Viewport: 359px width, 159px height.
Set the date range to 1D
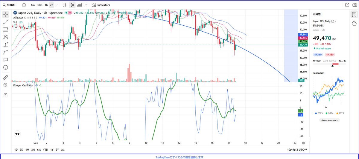16,149
